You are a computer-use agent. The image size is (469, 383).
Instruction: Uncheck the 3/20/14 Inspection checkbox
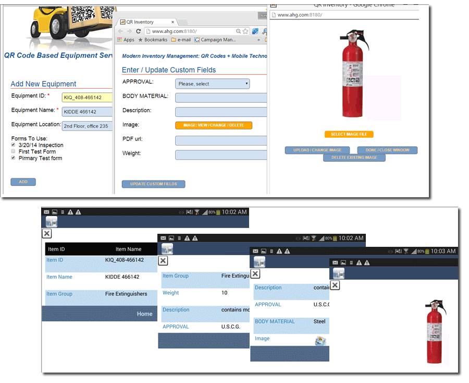(13, 145)
